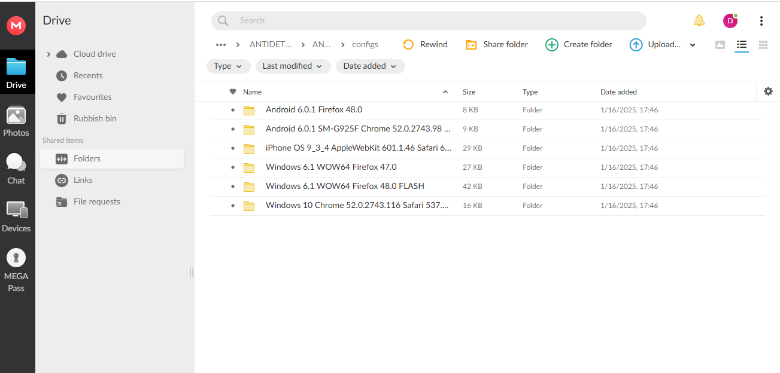The height and width of the screenshot is (373, 780).
Task: Click the user avatar icon
Action: [730, 21]
